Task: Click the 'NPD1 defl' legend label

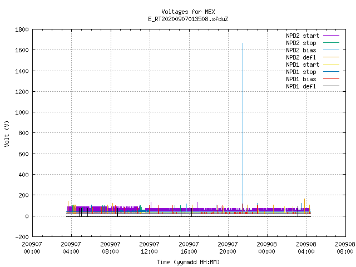Action: click(301, 87)
